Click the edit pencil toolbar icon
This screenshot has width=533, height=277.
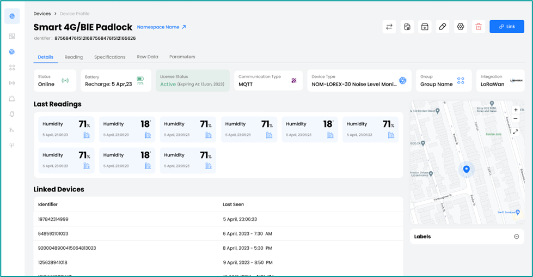[x=442, y=27]
